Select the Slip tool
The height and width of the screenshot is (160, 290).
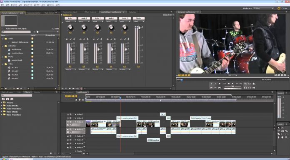click(282, 134)
